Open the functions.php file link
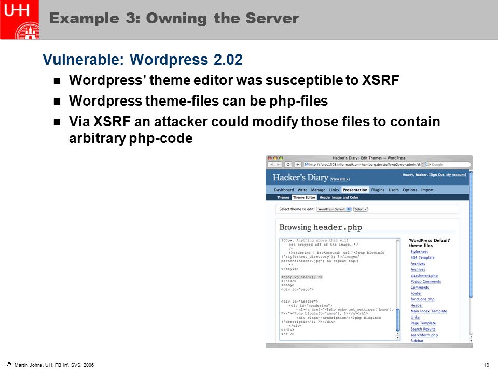The image size is (498, 373). (422, 299)
